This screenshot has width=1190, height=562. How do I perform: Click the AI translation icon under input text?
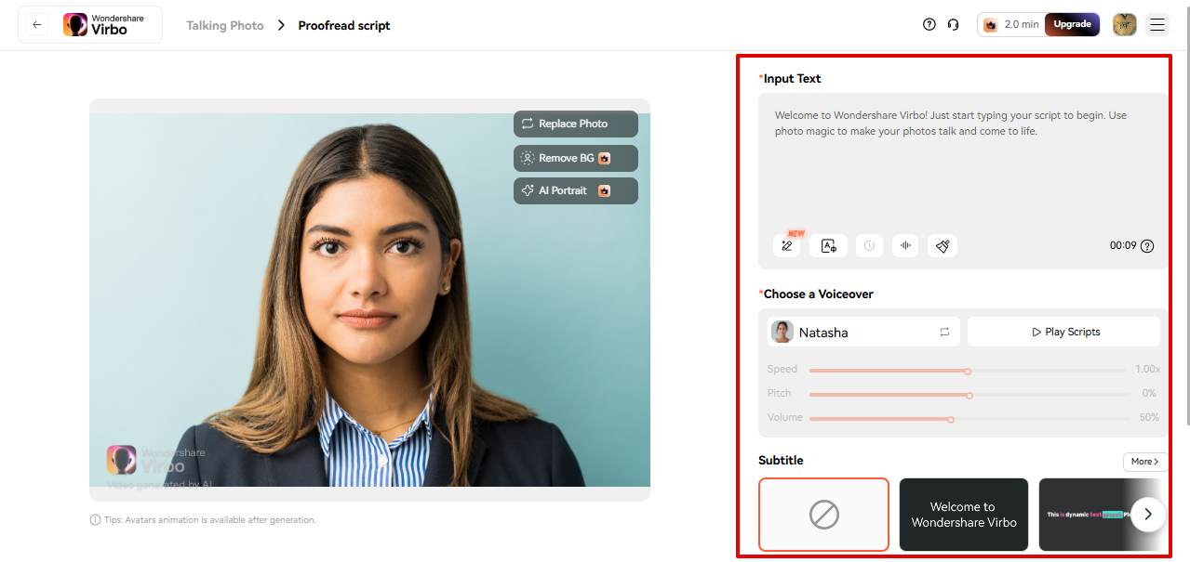point(828,245)
